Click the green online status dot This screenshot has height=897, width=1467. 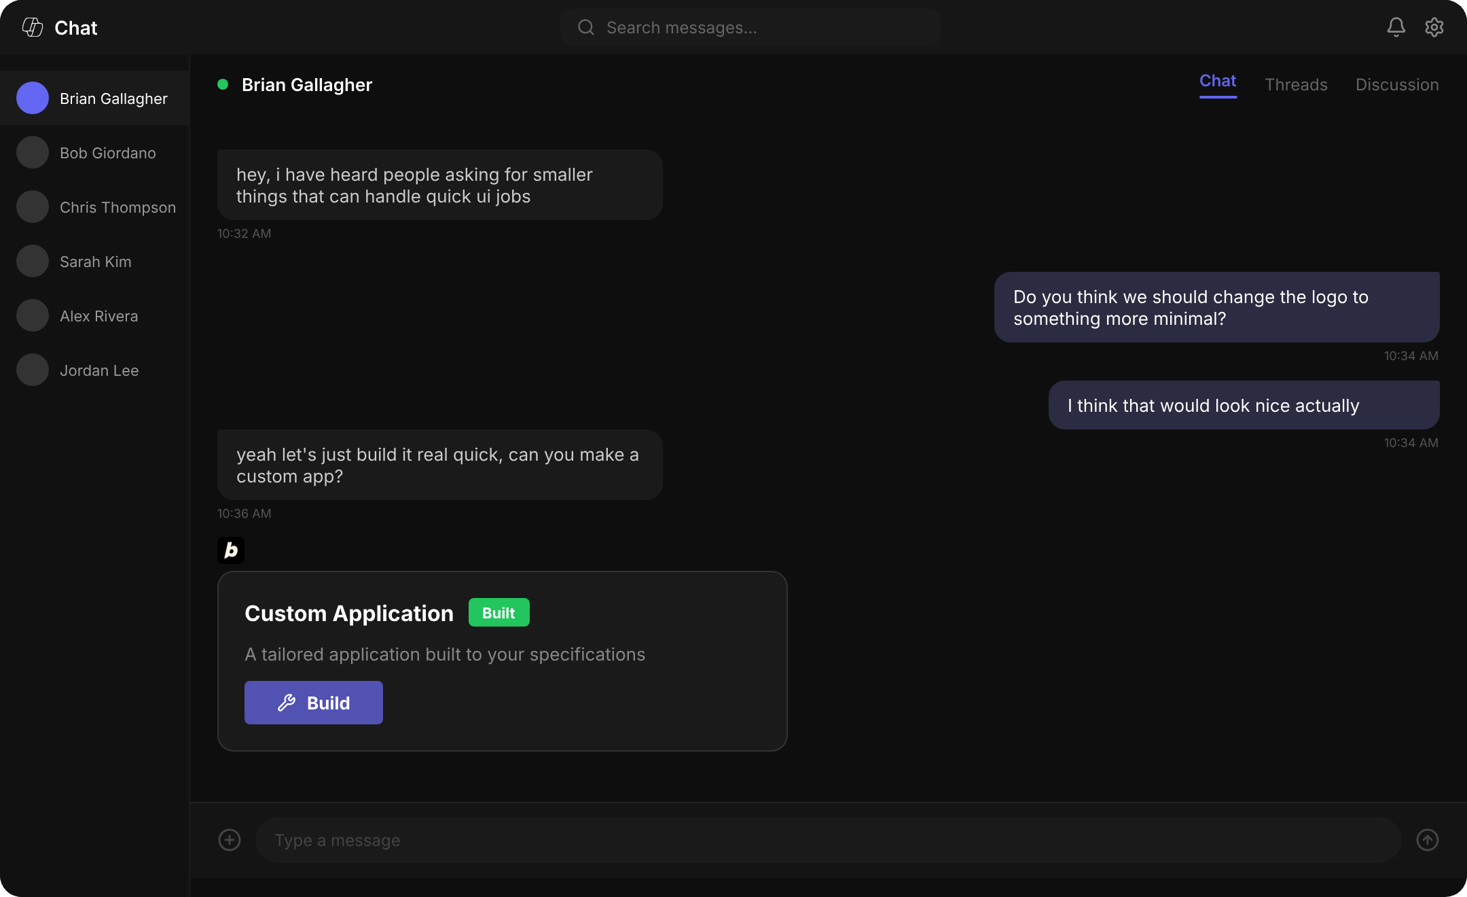click(223, 84)
